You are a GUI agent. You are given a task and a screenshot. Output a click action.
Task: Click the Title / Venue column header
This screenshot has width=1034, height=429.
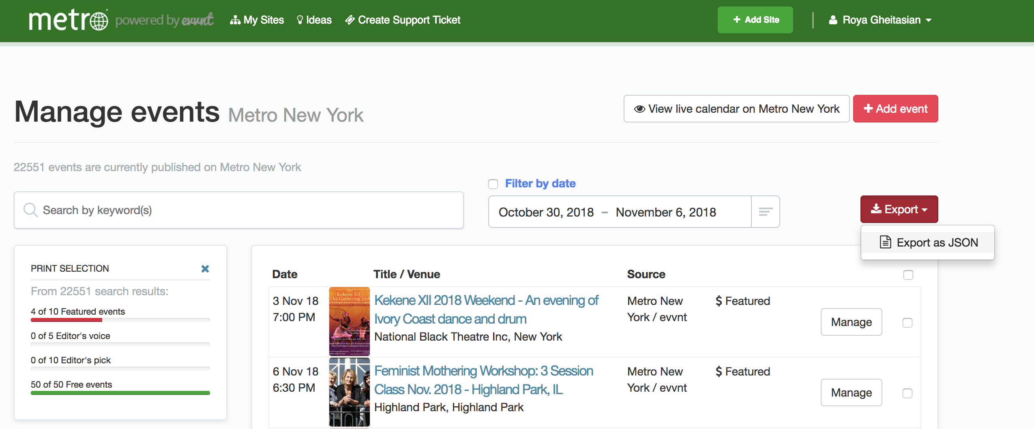tap(407, 275)
